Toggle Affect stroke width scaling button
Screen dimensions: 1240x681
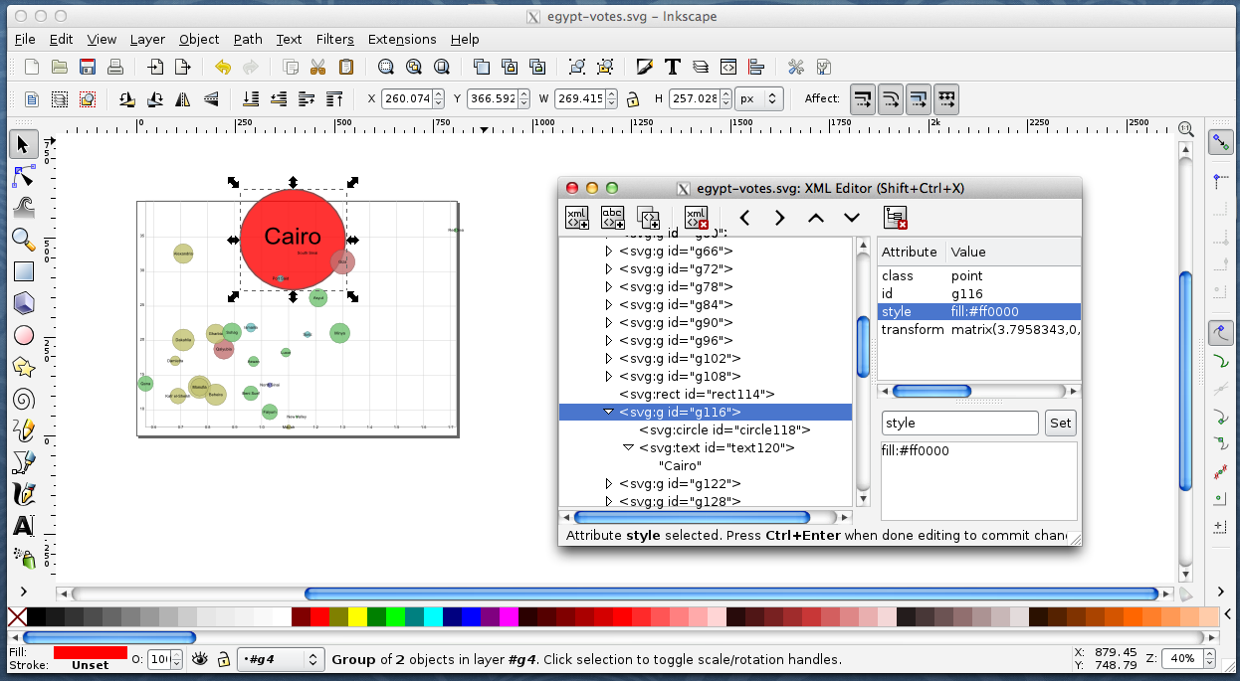click(x=863, y=98)
